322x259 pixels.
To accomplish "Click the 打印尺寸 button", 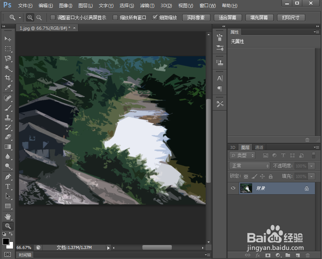I will click(x=291, y=18).
